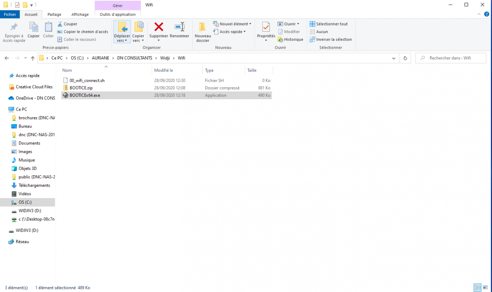492x292 pixels.
Task: Open Help with the question mark
Action: tap(487, 14)
